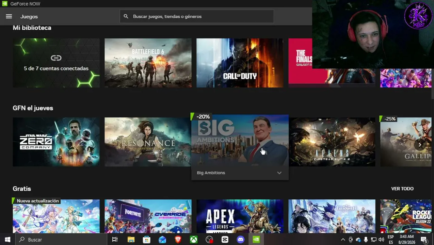
Task: Open the Mail app from taskbar
Action: pos(162,240)
